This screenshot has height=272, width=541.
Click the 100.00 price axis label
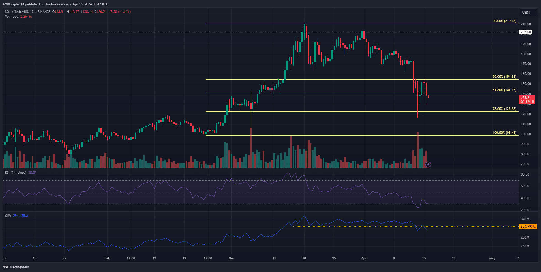[526, 134]
